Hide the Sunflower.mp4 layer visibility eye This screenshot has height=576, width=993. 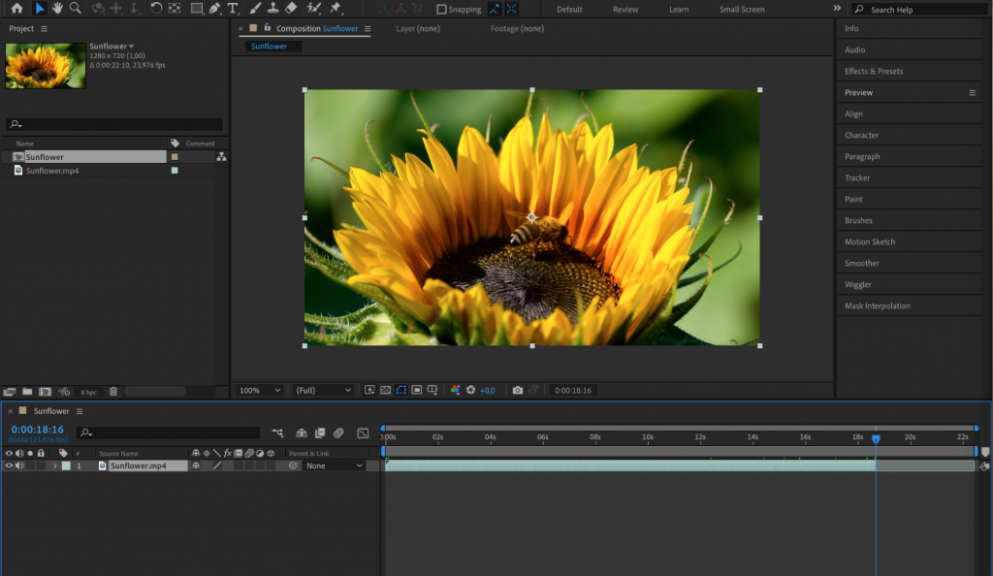pos(8,465)
